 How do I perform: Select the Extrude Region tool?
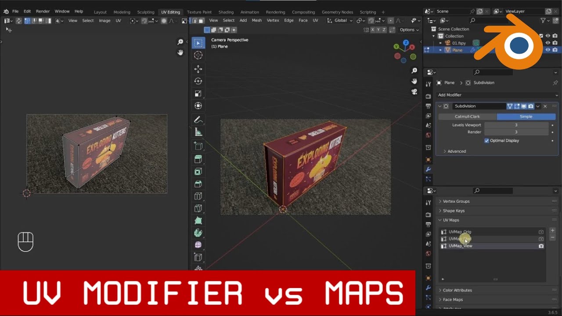tap(198, 159)
